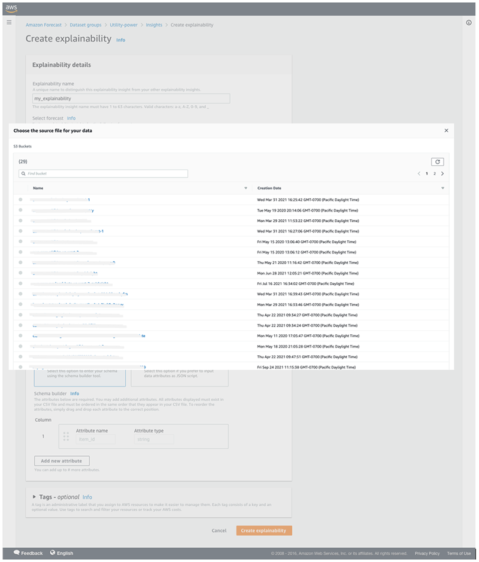Click the Cancel button
The height and width of the screenshot is (562, 479).
(x=219, y=530)
